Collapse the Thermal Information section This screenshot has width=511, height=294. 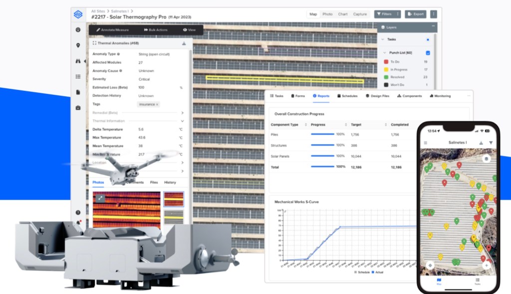[182, 121]
